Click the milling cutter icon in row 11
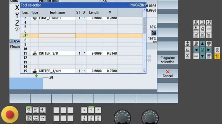The width and height of the screenshot is (222, 124). [35, 53]
